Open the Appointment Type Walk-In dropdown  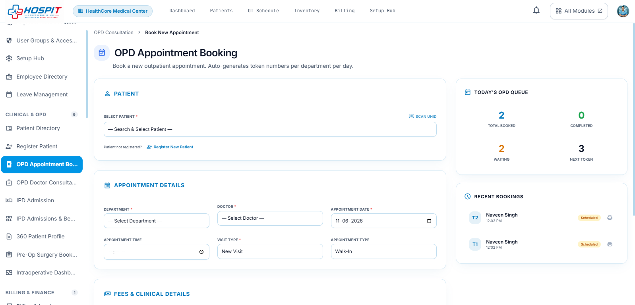(x=383, y=251)
